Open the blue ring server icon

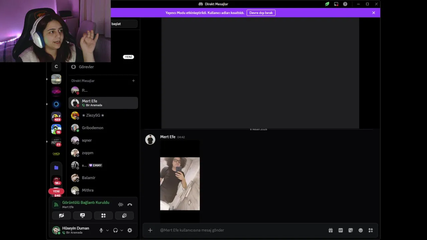pos(56,104)
